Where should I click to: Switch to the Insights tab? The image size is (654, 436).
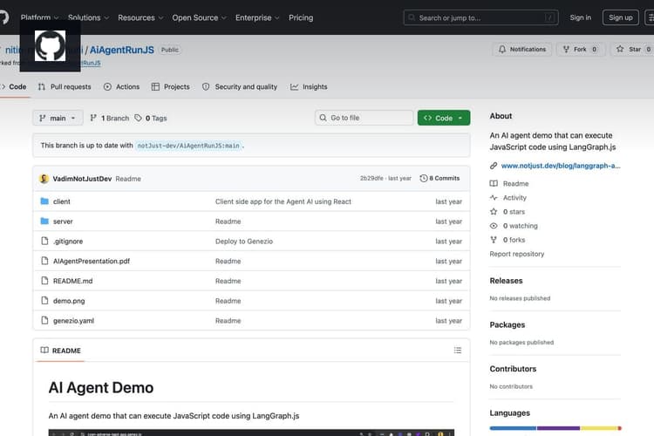coord(309,87)
